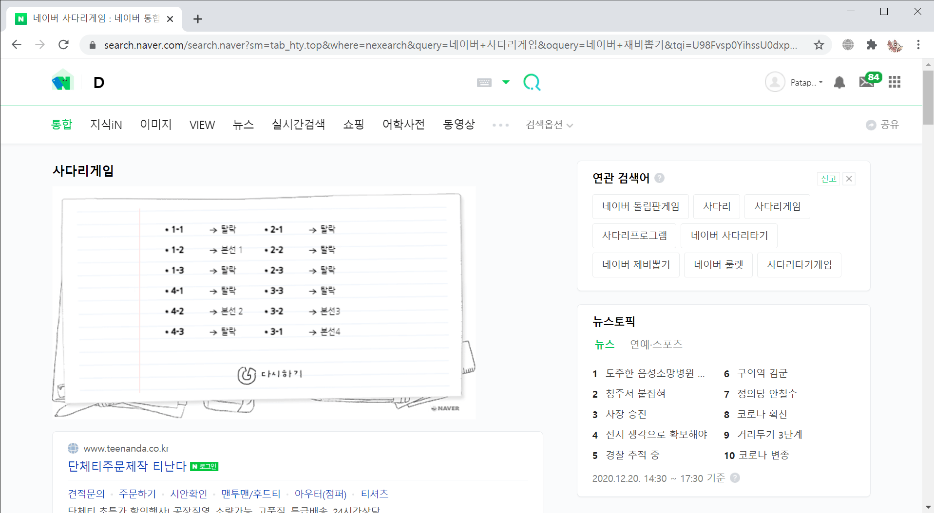Image resolution: width=934 pixels, height=513 pixels.
Task: Switch to the VIEW tab
Action: coord(202,125)
